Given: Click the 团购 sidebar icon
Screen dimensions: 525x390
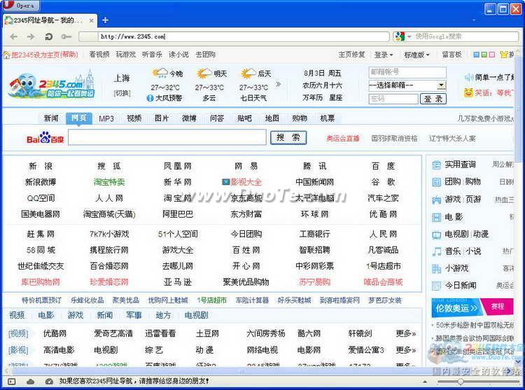Looking at the screenshot, I should pyautogui.click(x=436, y=182).
